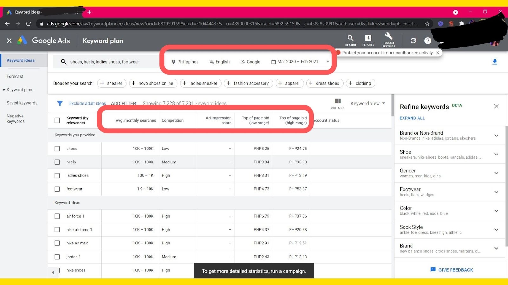Expand the Color refine section

[496, 211]
